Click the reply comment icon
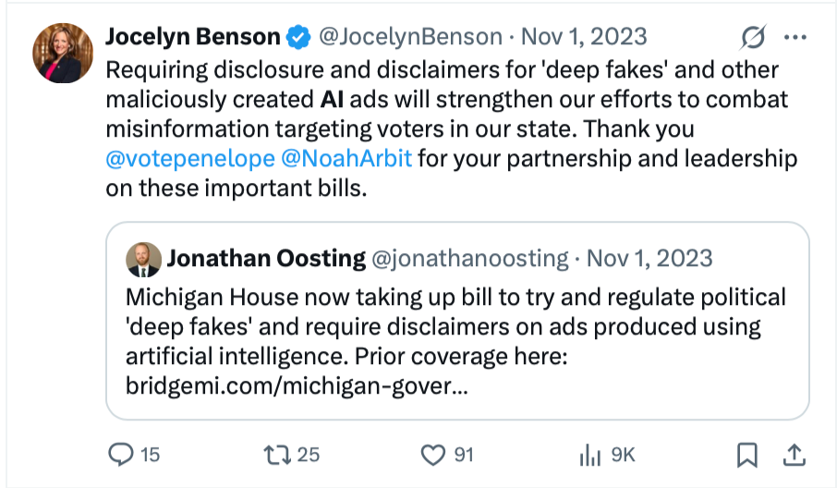This screenshot has height=488, width=837. pyautogui.click(x=123, y=454)
